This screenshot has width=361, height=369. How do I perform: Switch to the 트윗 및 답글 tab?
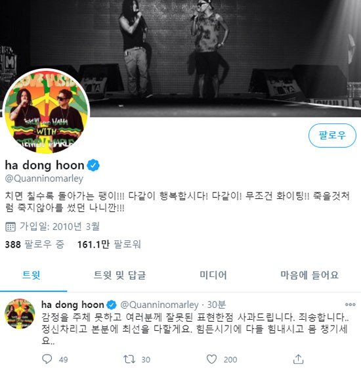(119, 275)
